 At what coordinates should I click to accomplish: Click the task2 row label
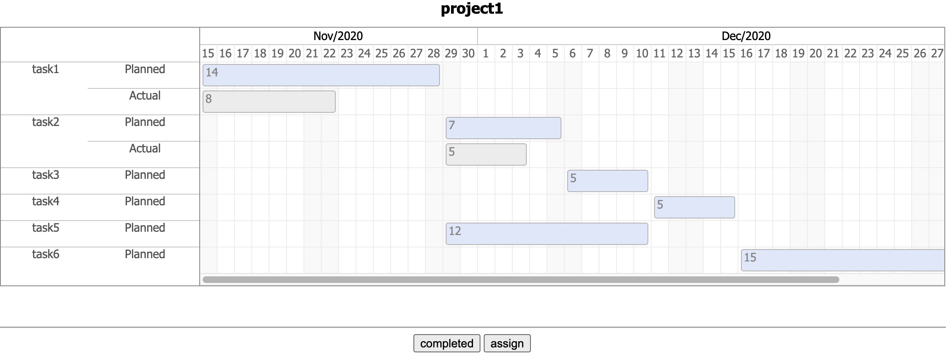[x=45, y=122]
